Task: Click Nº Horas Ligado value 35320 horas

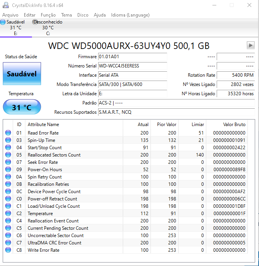Action: (x=236, y=93)
